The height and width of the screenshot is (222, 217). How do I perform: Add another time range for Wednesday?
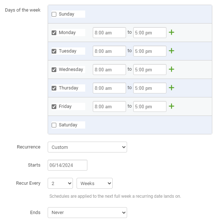tap(172, 70)
